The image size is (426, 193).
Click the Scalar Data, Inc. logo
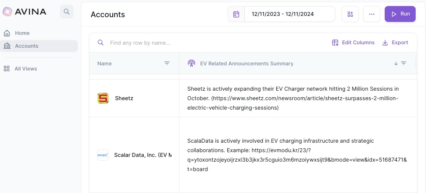pyautogui.click(x=102, y=155)
